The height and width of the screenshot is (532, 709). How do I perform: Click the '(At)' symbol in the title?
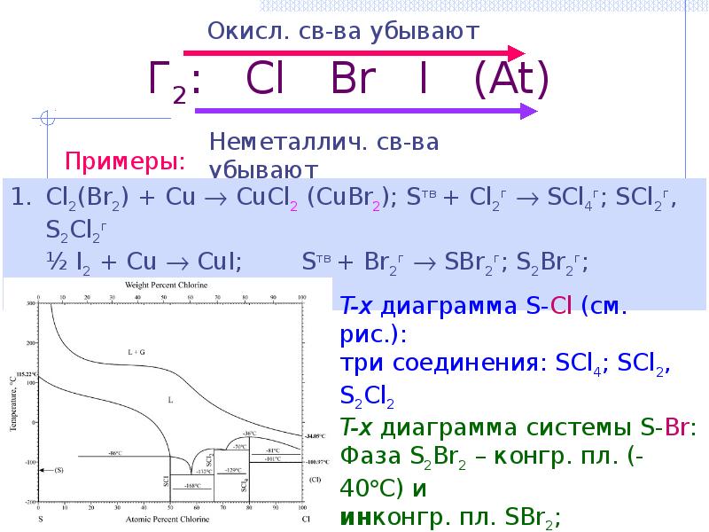tap(510, 81)
